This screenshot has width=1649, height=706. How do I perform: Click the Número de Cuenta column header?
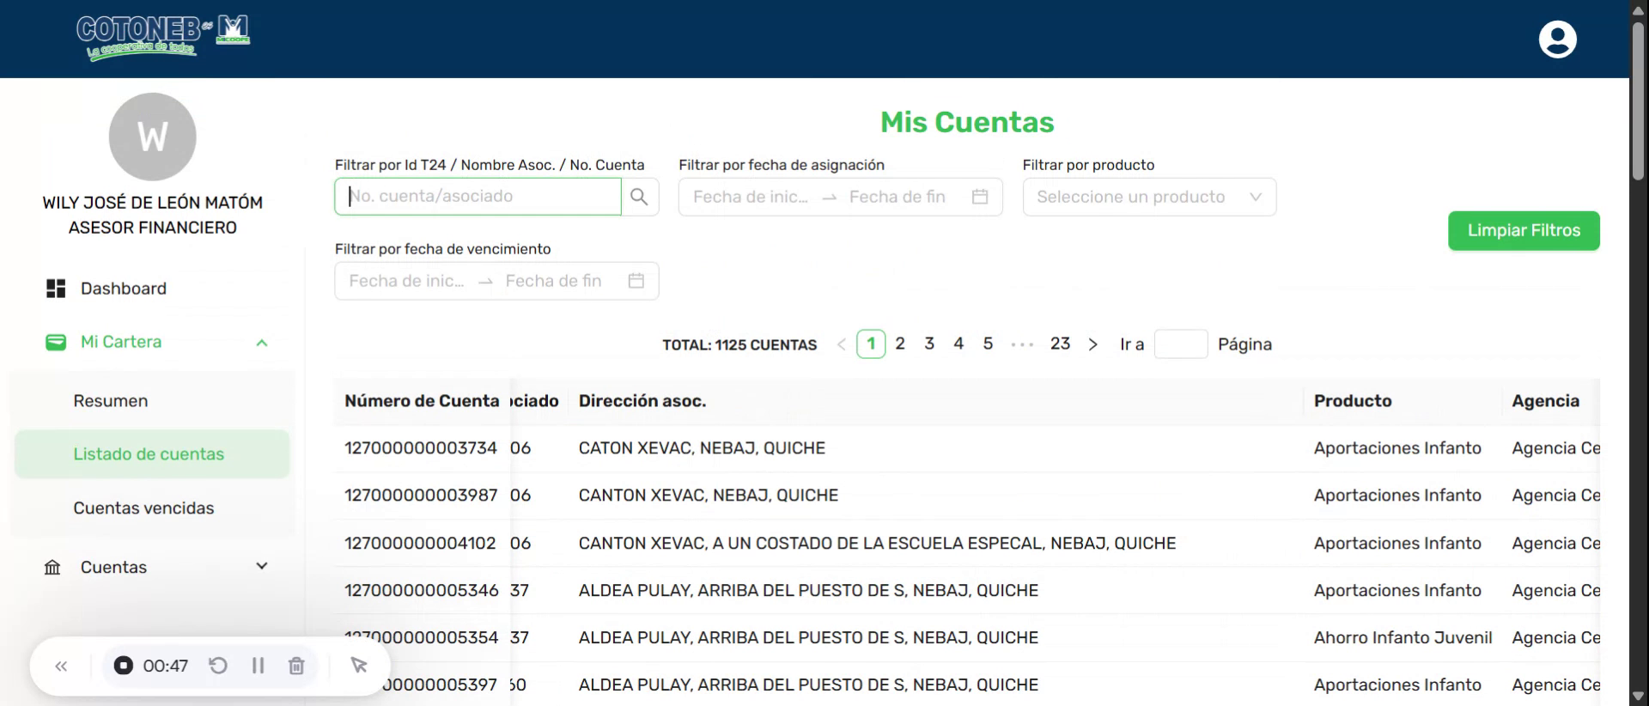[x=422, y=401]
